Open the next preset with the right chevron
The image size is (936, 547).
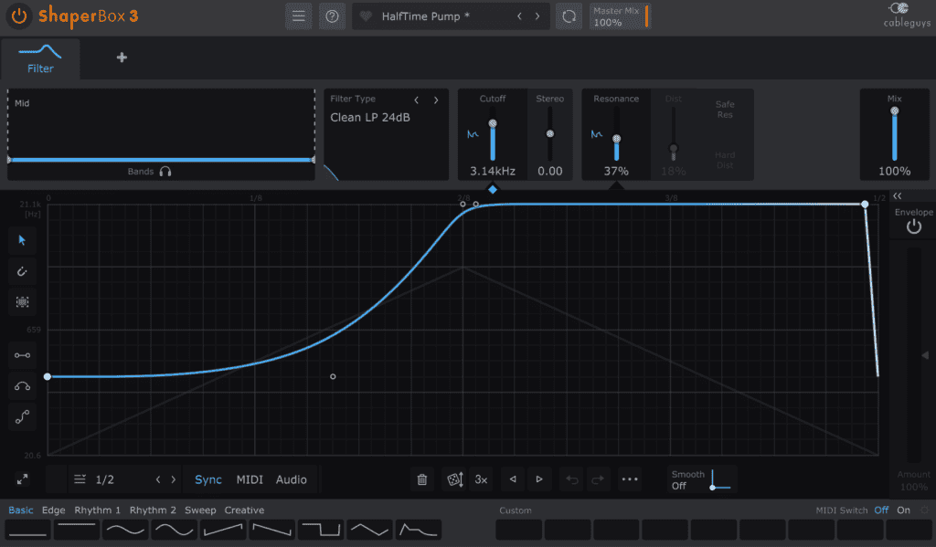coord(538,16)
